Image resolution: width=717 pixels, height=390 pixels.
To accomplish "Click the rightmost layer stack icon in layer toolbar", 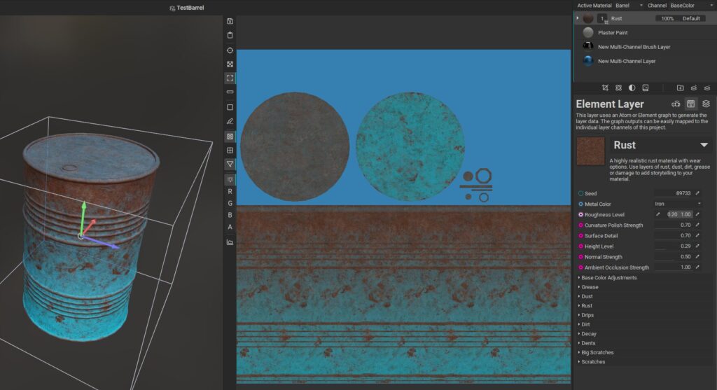I will [707, 88].
